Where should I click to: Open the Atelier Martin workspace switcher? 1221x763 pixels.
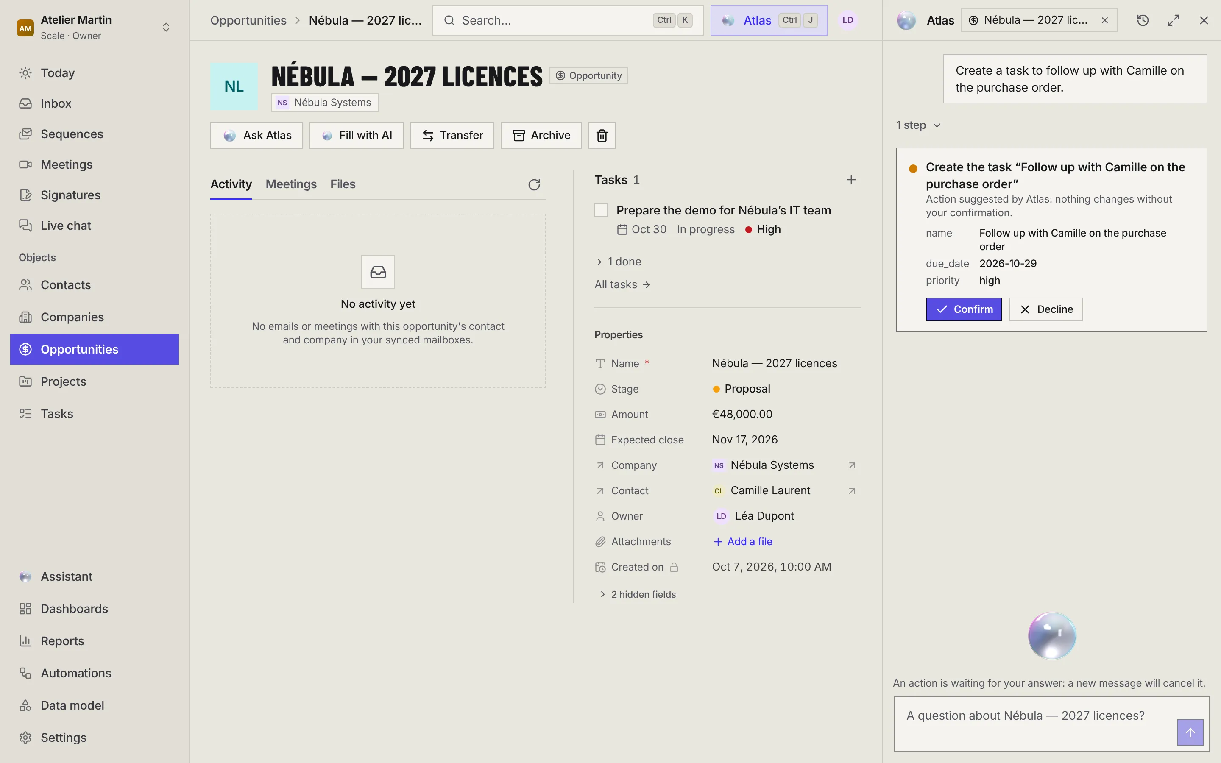point(95,27)
